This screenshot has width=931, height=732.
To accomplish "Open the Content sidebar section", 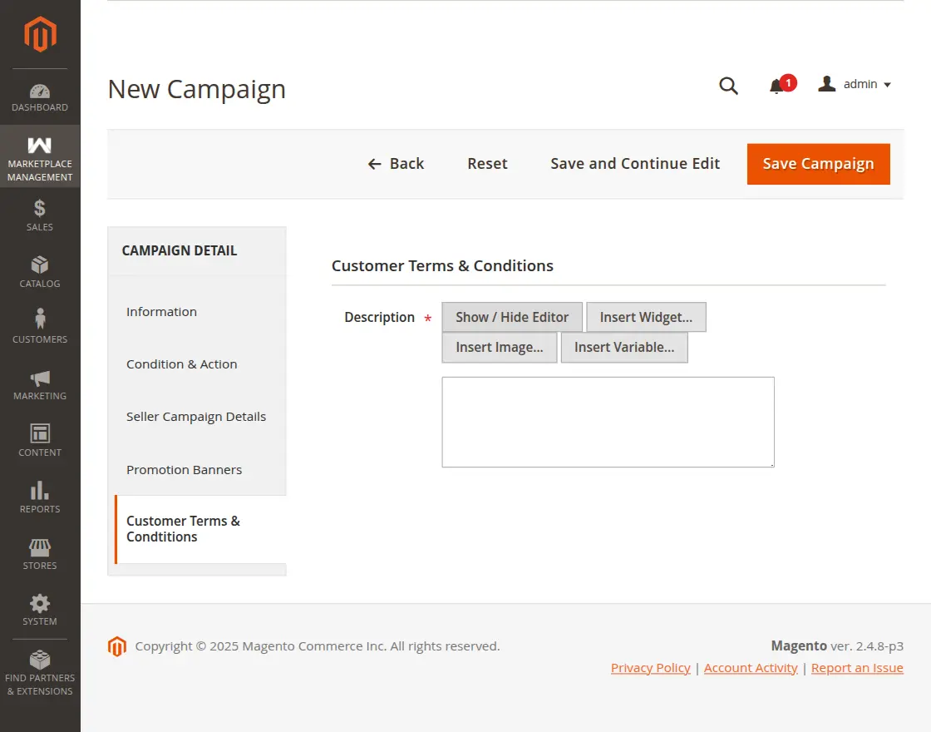I will [x=40, y=439].
